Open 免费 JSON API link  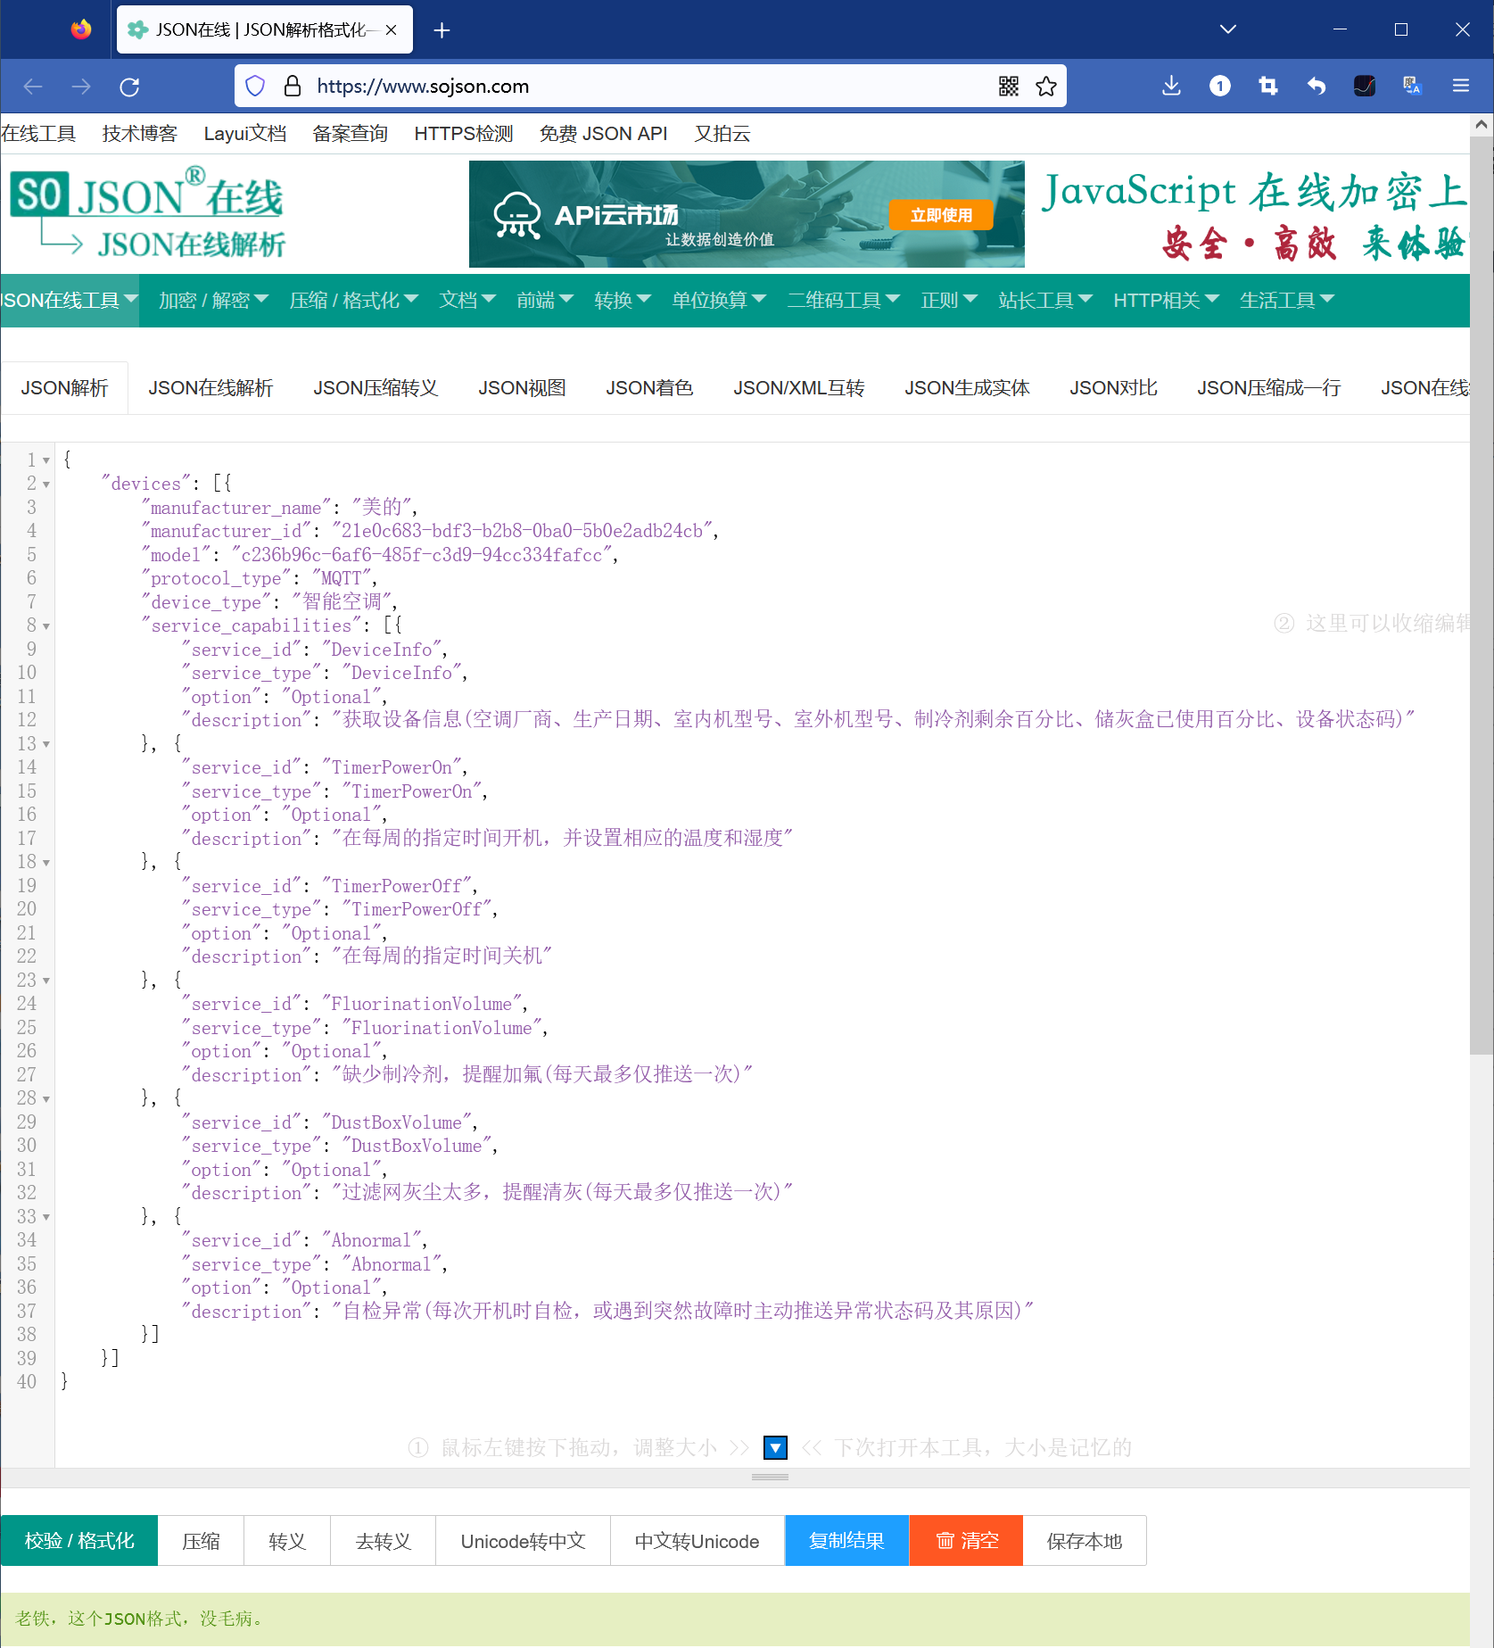(x=604, y=134)
